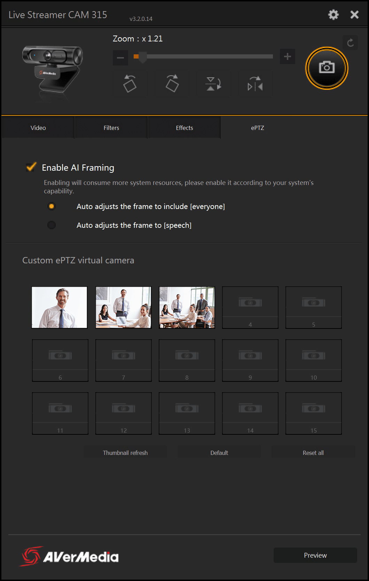369x581 pixels.
Task: Click the rotate clockwise icon
Action: tap(172, 84)
